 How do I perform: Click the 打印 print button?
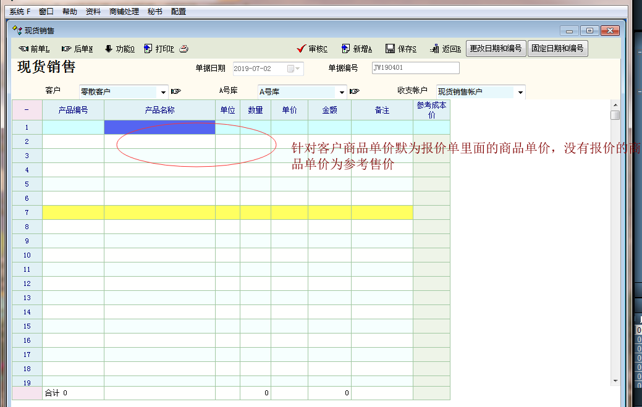click(x=159, y=49)
